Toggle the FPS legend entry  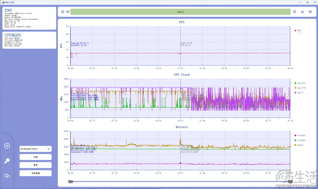pyautogui.click(x=298, y=30)
